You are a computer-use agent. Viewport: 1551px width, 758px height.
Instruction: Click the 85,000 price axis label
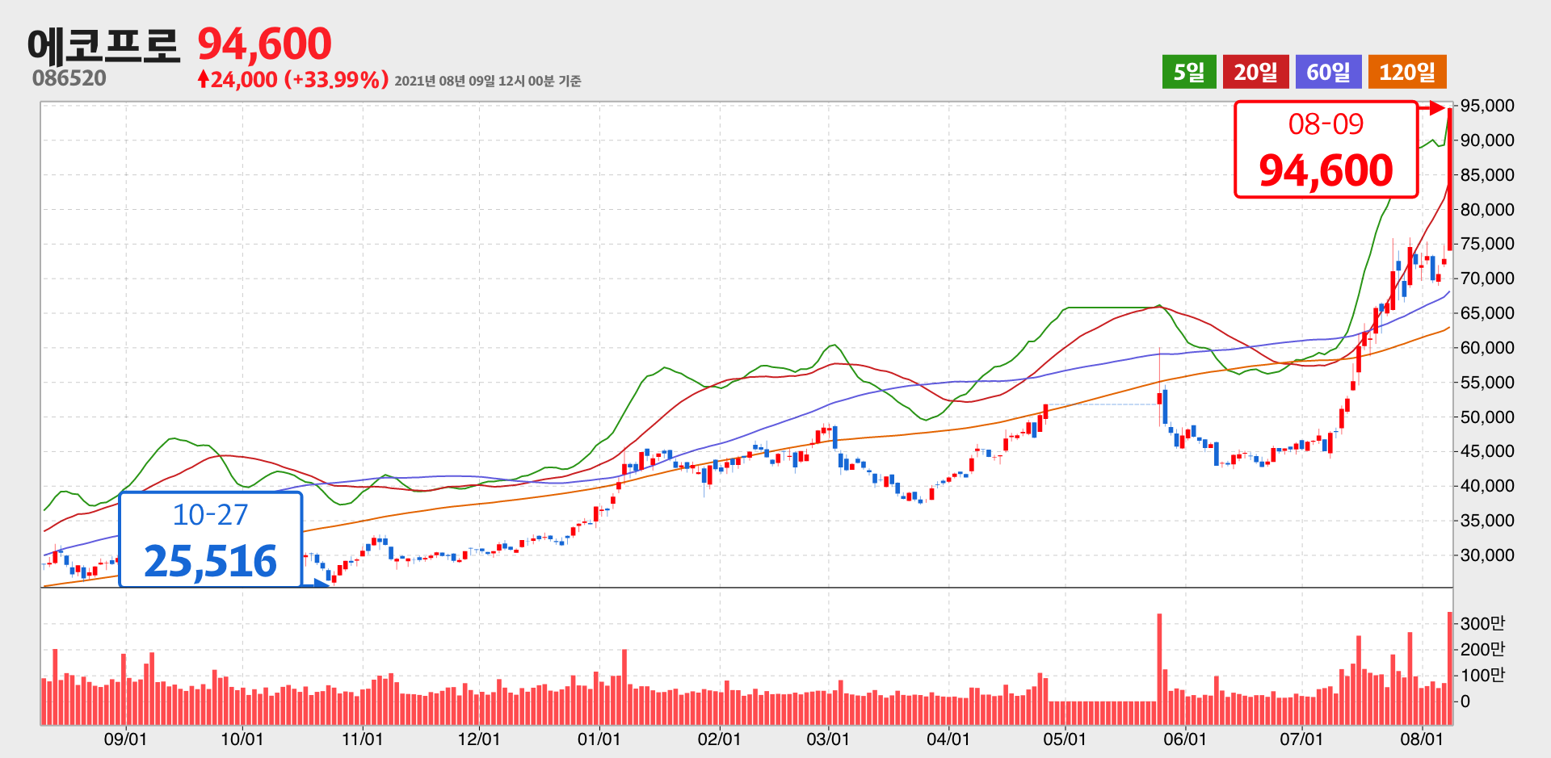point(1487,175)
